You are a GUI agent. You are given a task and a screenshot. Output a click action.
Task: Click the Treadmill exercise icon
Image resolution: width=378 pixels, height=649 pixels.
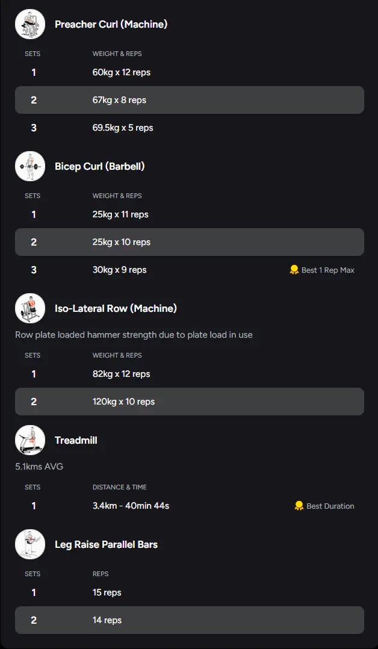[x=30, y=440]
